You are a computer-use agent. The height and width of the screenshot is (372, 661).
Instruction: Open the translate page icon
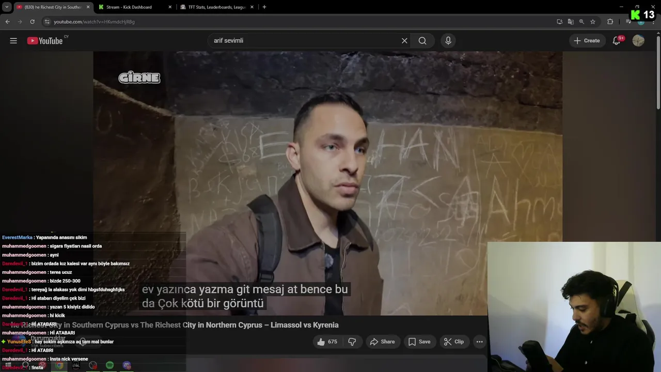tap(570, 22)
